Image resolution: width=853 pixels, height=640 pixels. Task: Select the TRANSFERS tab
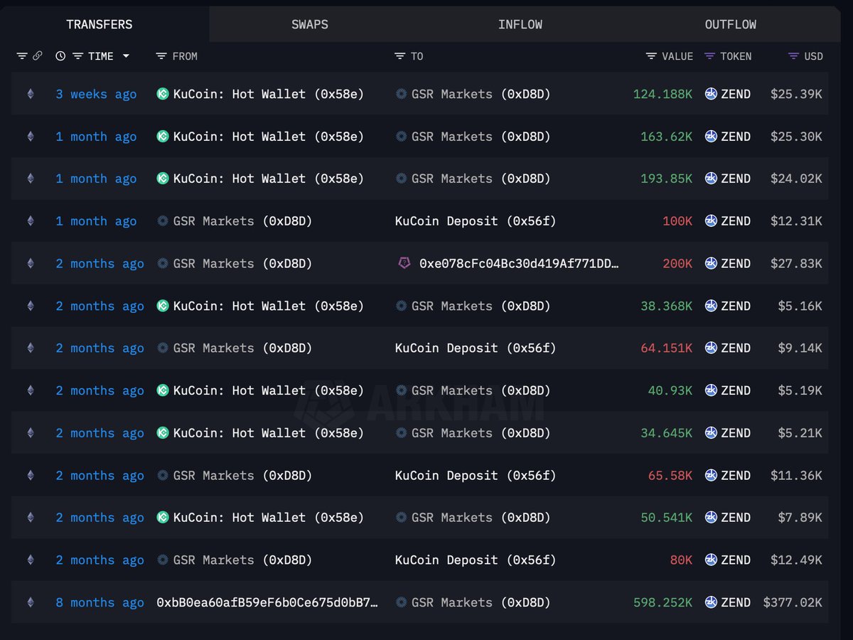click(x=100, y=24)
